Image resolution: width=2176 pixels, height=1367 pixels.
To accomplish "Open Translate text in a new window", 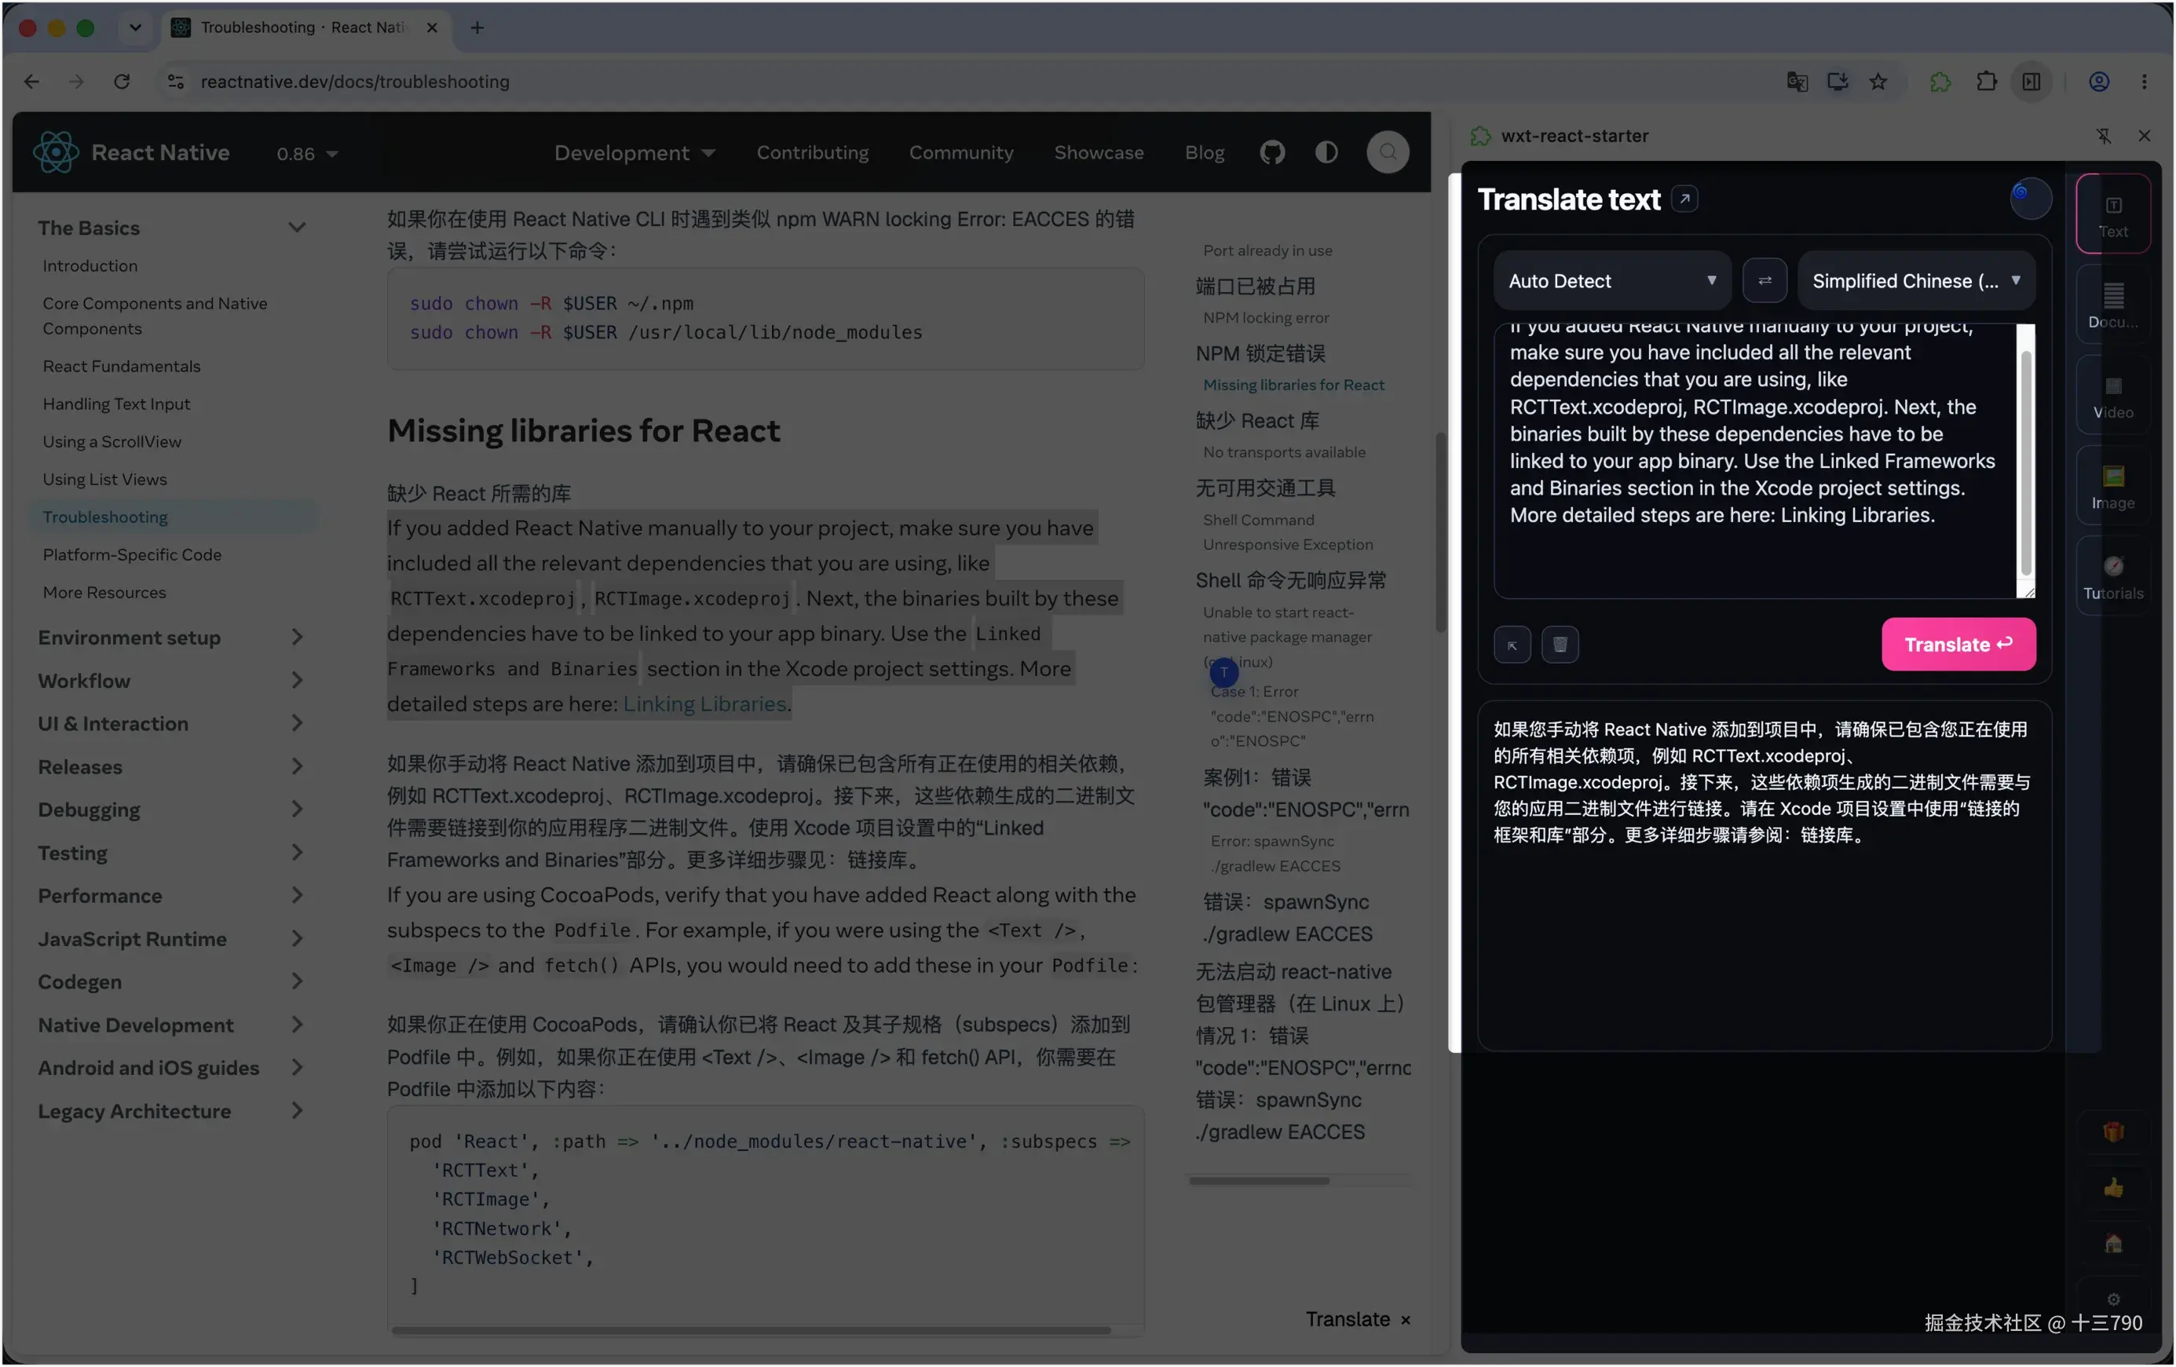I will pyautogui.click(x=1684, y=199).
